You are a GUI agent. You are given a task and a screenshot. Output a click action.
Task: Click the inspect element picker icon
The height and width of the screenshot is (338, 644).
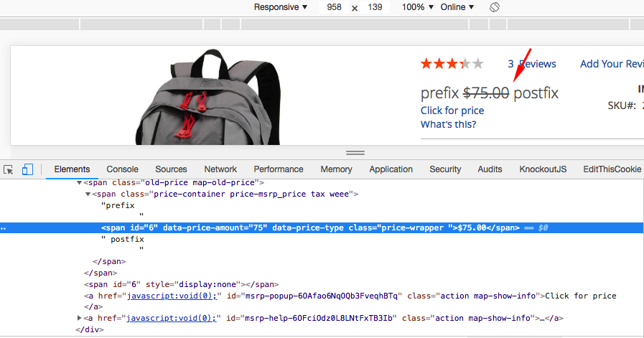pyautogui.click(x=8, y=169)
